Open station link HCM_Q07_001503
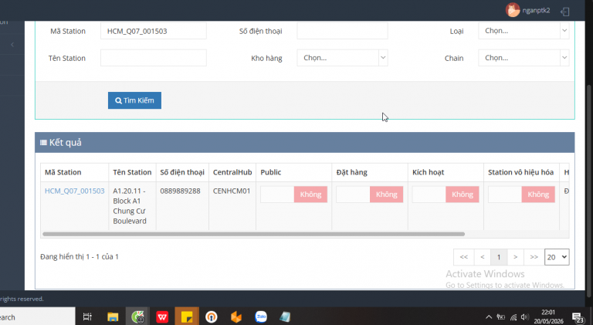This screenshot has height=325, width=593. 74,191
